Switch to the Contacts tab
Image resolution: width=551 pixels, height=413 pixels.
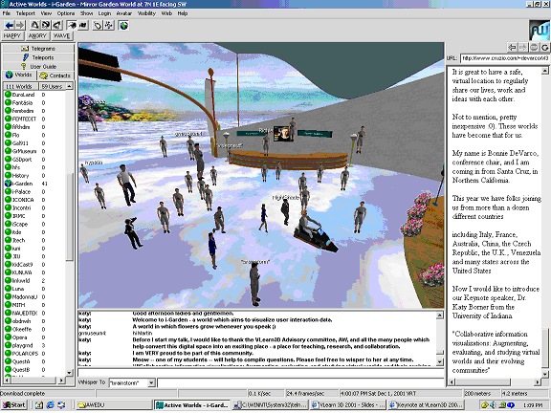[x=55, y=76]
